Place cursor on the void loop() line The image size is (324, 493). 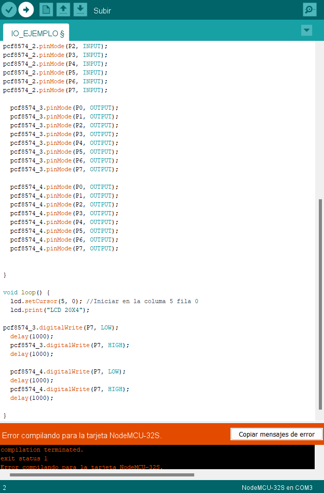(x=26, y=292)
